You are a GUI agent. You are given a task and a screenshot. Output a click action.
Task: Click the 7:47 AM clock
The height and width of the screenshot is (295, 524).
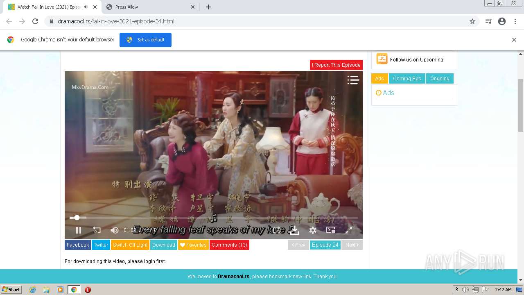click(x=503, y=290)
